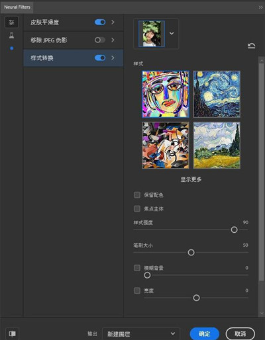The image size is (265, 340).
Task: Disable the 皮肤平滑度 toggle
Action: [x=100, y=22]
